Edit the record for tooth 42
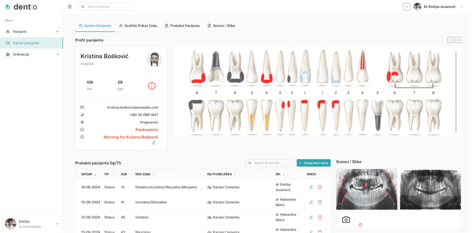473x233 pixels. (x=311, y=217)
